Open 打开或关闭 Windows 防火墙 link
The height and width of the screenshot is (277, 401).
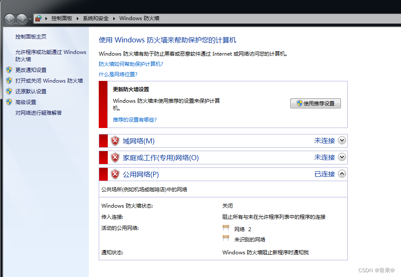click(x=49, y=80)
